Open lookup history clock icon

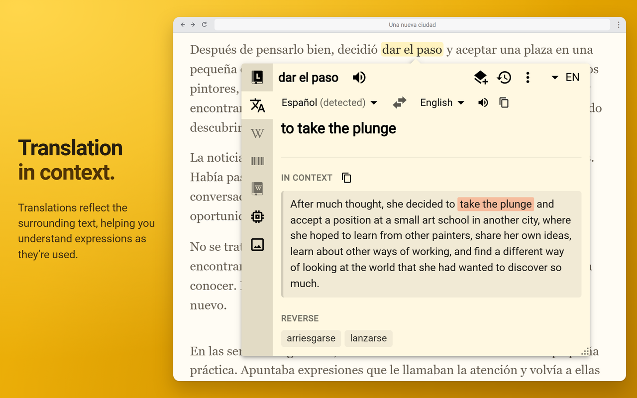(504, 77)
